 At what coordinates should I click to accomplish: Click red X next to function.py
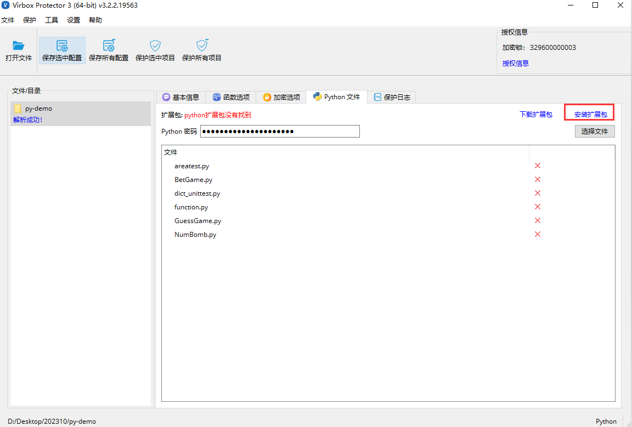[537, 207]
